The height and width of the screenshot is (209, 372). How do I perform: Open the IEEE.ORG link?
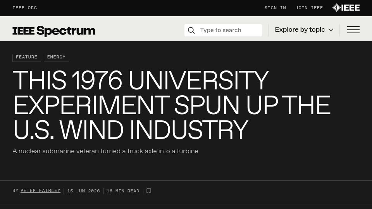(25, 8)
